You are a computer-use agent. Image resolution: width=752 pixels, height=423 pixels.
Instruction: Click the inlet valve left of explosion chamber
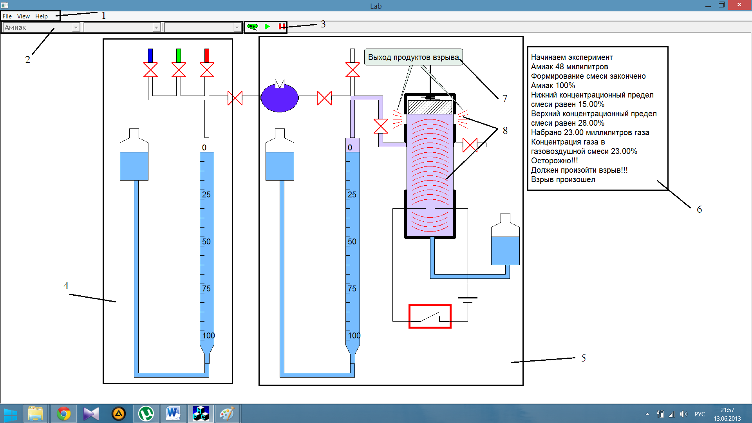(x=381, y=126)
